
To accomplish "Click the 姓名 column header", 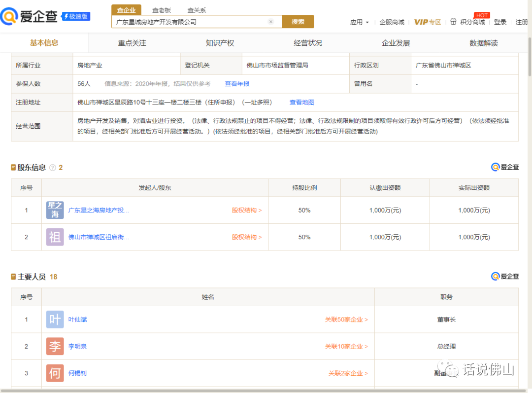I will (208, 297).
